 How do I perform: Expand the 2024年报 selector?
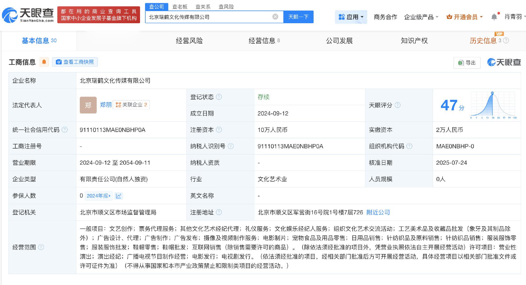(x=99, y=196)
